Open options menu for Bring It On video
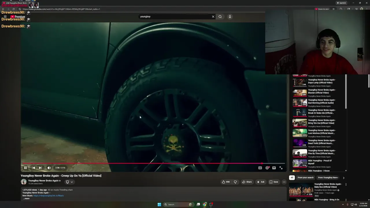 pos(346,200)
